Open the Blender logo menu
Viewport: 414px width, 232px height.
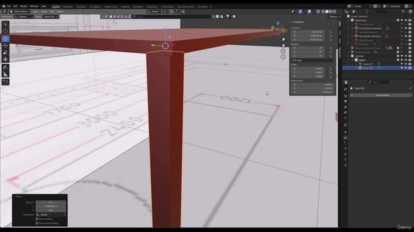(3, 6)
